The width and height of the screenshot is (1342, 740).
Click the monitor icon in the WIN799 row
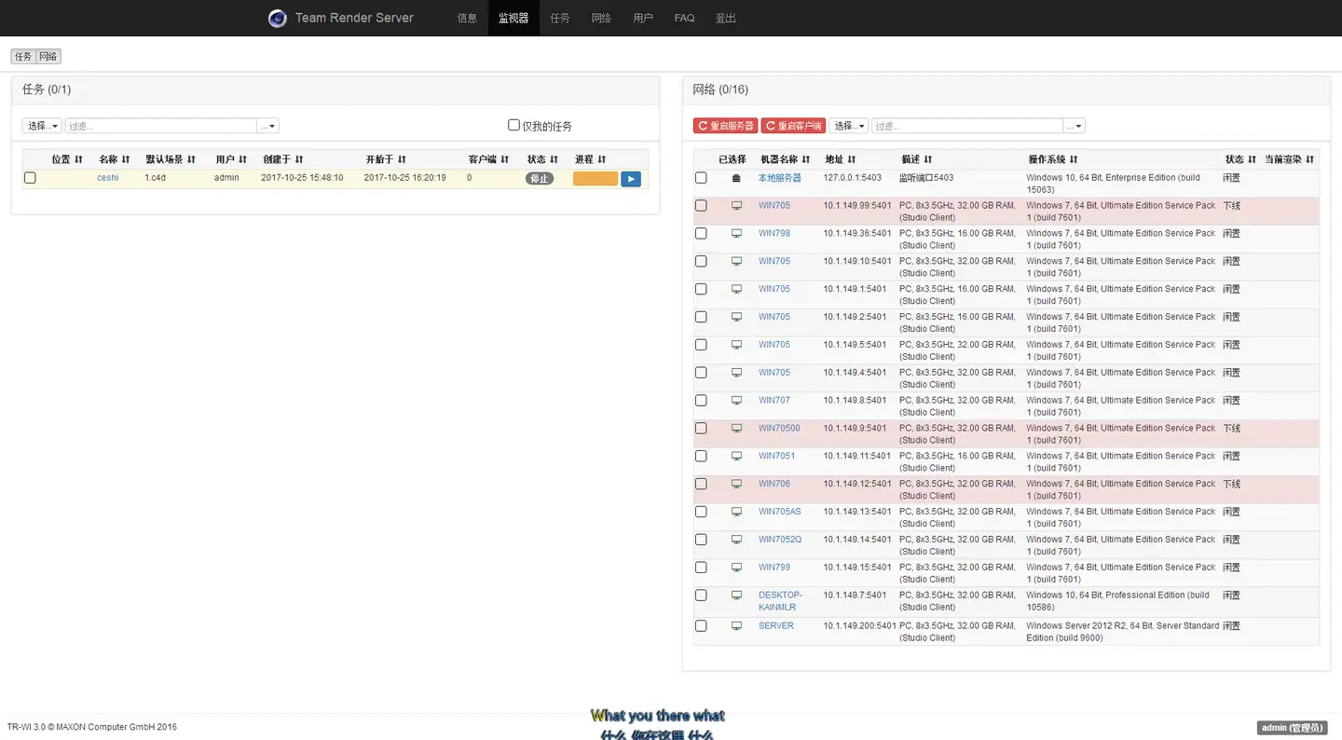(x=736, y=567)
